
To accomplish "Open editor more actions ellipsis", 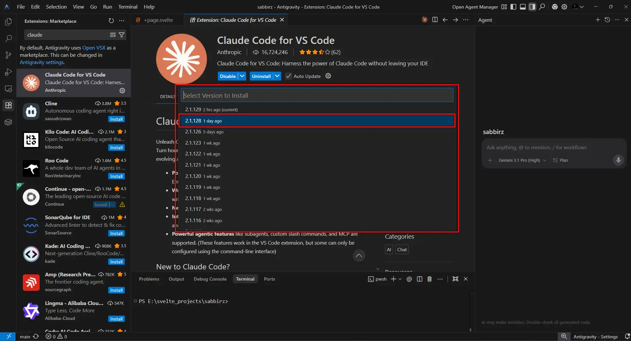I will pos(466,20).
